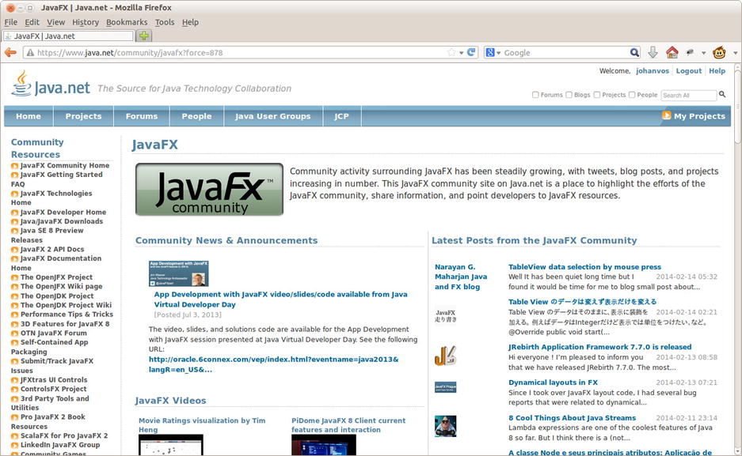Click the Firefox home icon in the toolbar

tap(672, 52)
